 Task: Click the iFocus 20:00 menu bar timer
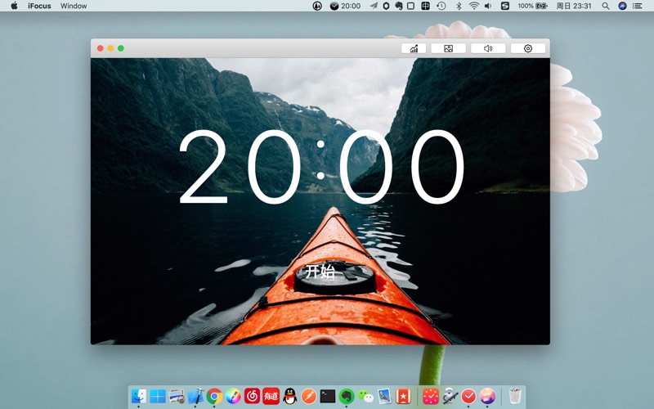[345, 6]
